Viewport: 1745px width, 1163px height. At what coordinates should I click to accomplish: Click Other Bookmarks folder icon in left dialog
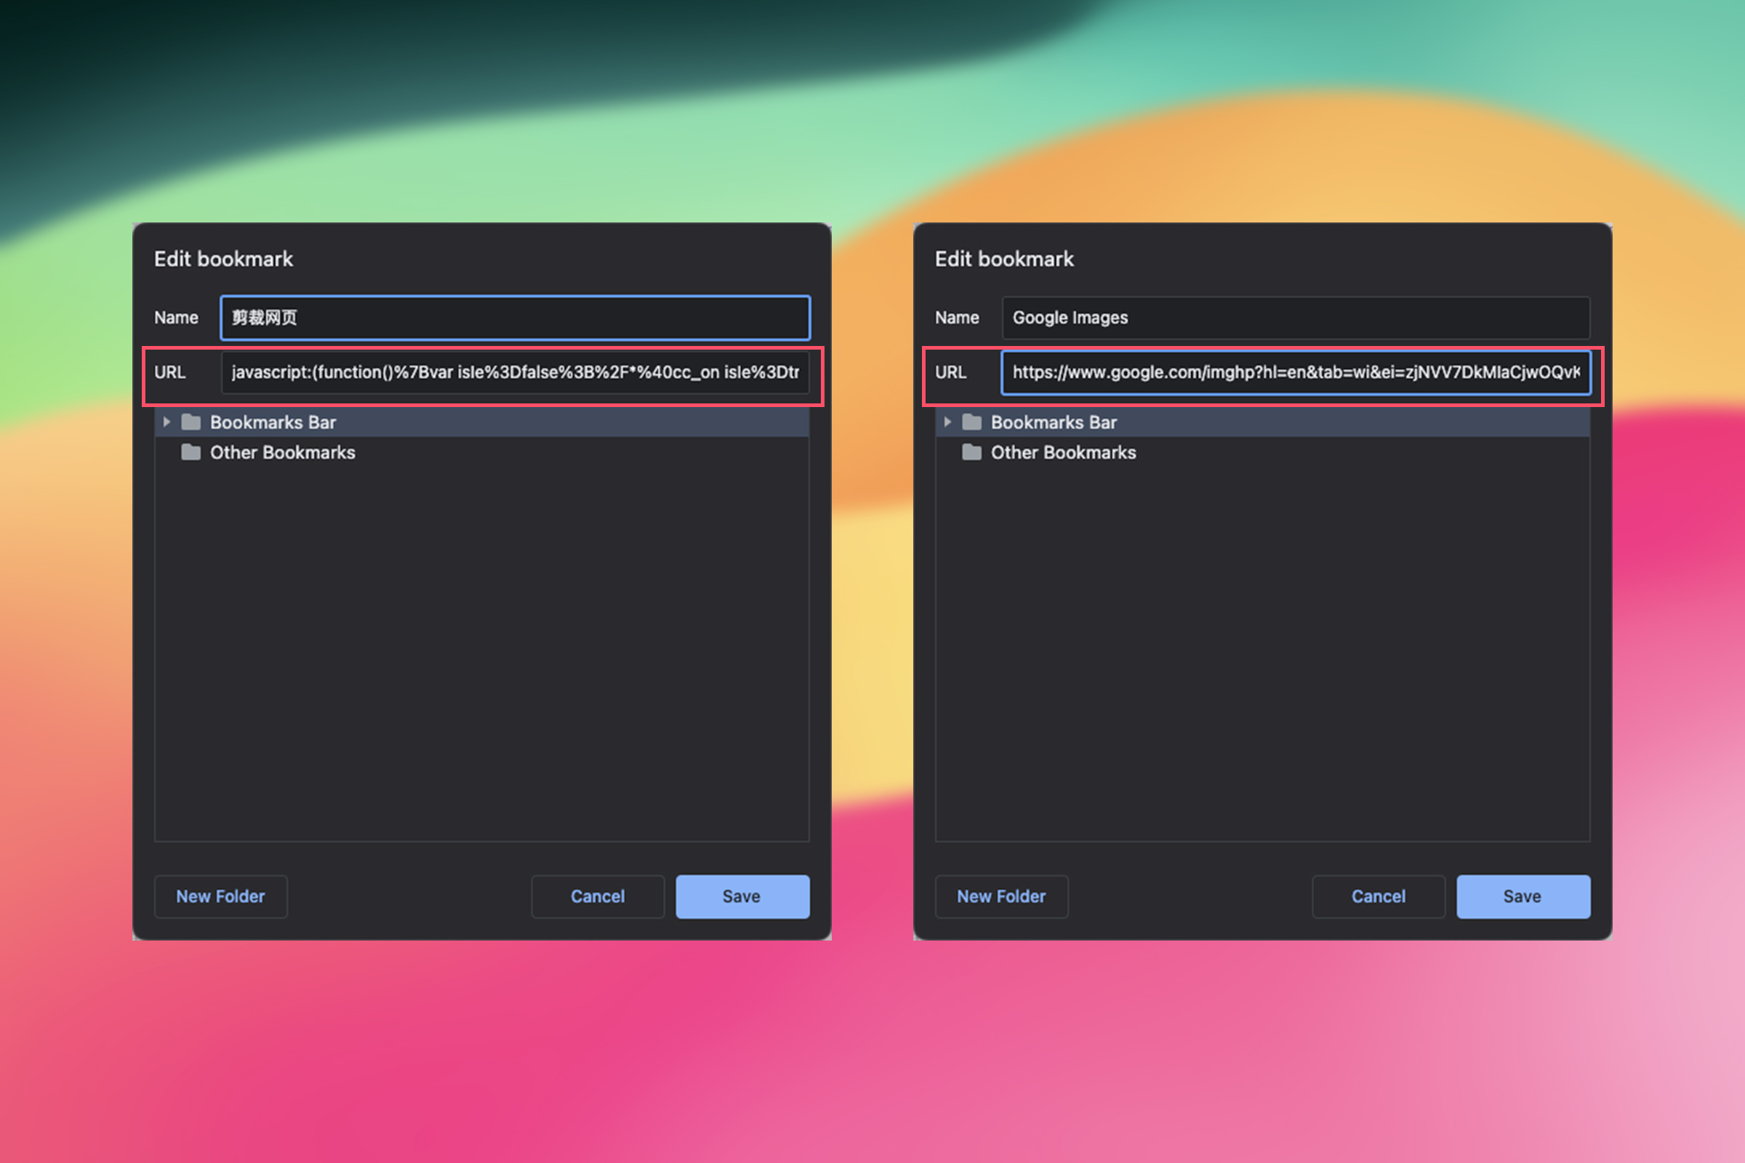pos(191,452)
